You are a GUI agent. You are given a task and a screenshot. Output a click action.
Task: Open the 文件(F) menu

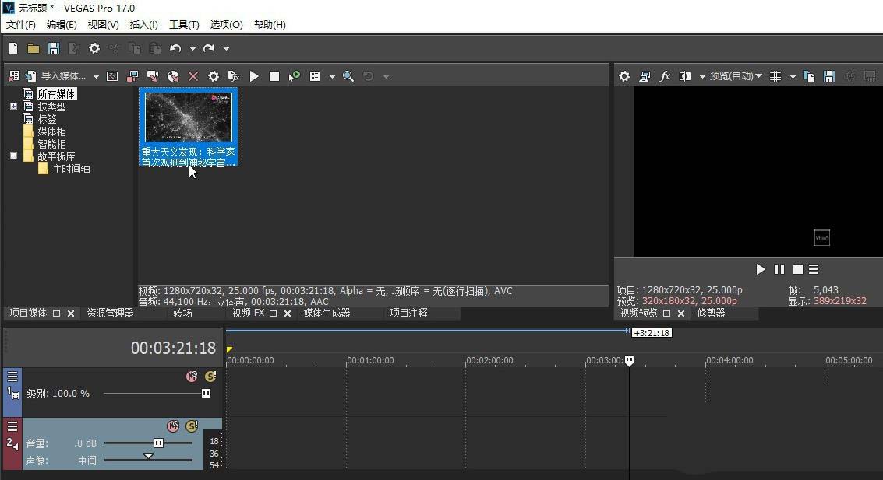tap(21, 25)
